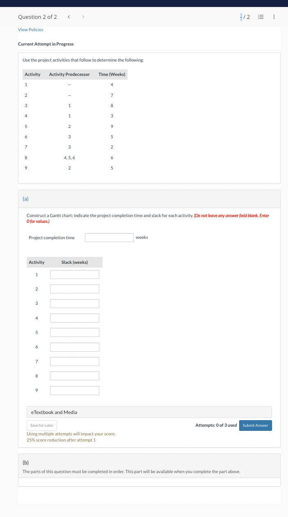Viewport: 288px width, 517px height.
Task: Select the slack field for Activity 9
Action: 74,390
